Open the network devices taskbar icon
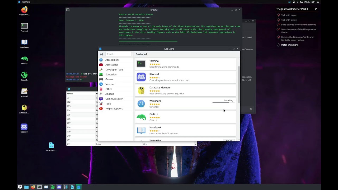 pos(66,187)
